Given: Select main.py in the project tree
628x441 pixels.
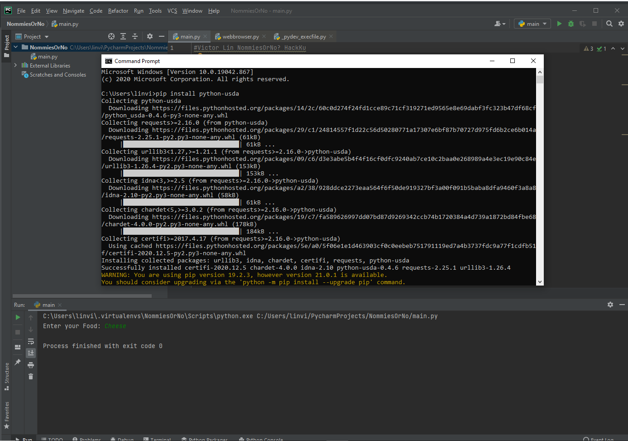Looking at the screenshot, I should tap(48, 57).
